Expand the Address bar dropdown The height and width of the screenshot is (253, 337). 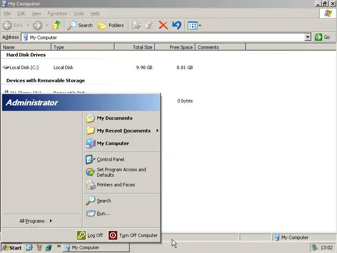308,37
